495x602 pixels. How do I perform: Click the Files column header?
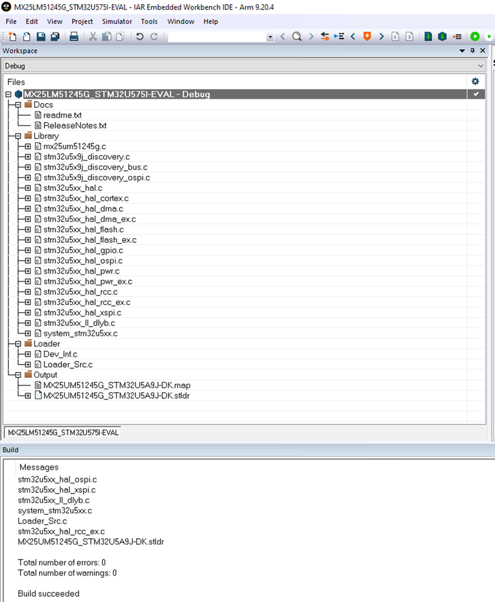16,82
